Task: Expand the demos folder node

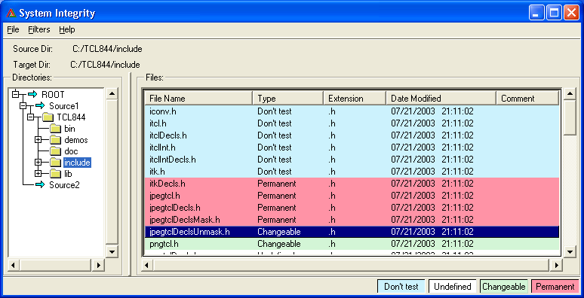Action: pyautogui.click(x=38, y=140)
